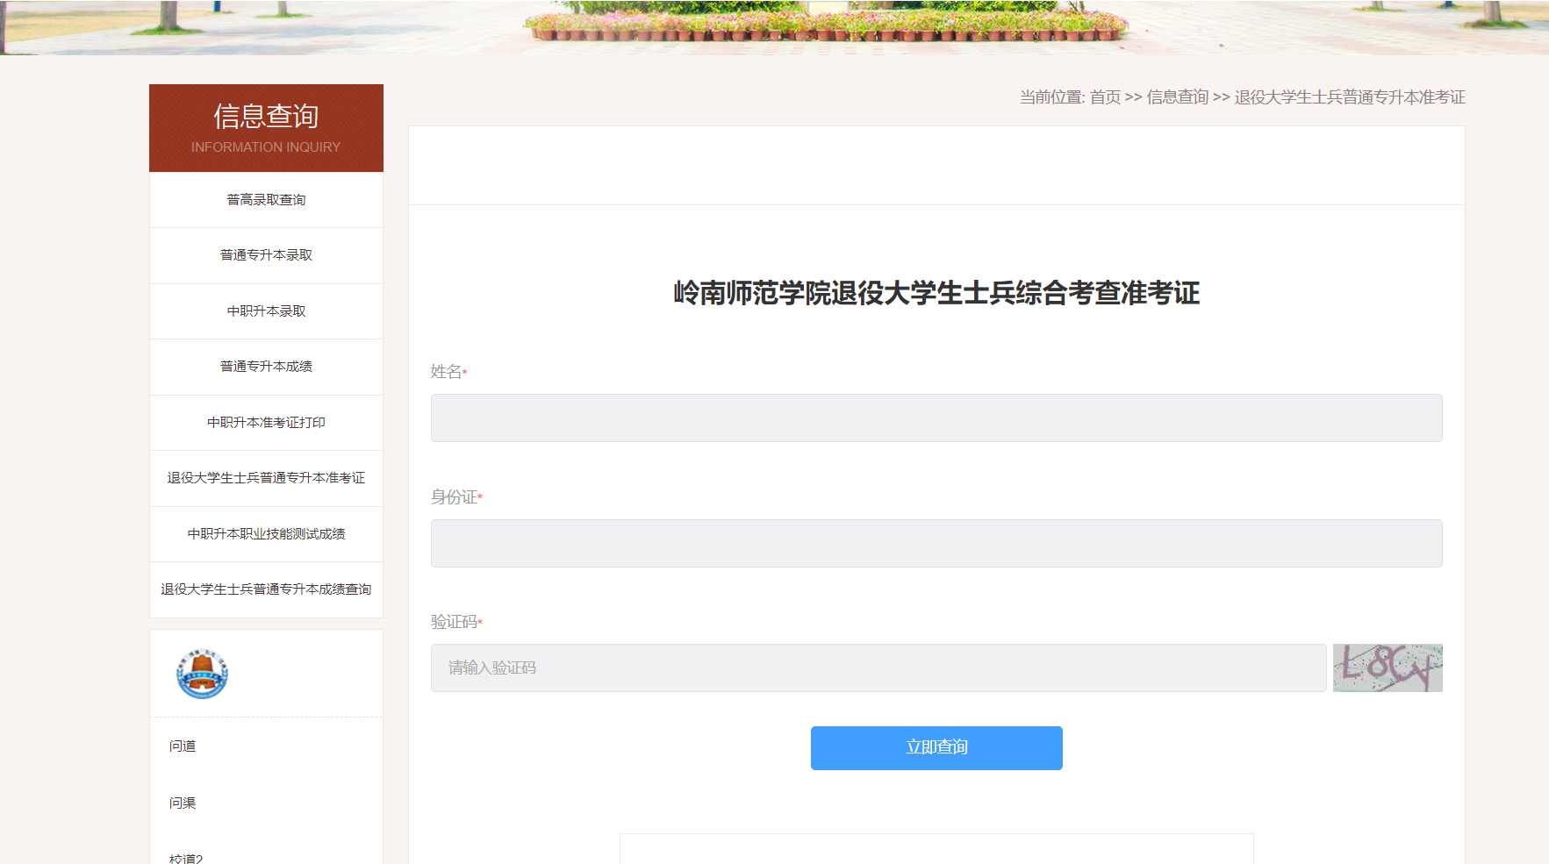1549x864 pixels.
Task: Submit with the 立即查询 button
Action: pos(936,748)
